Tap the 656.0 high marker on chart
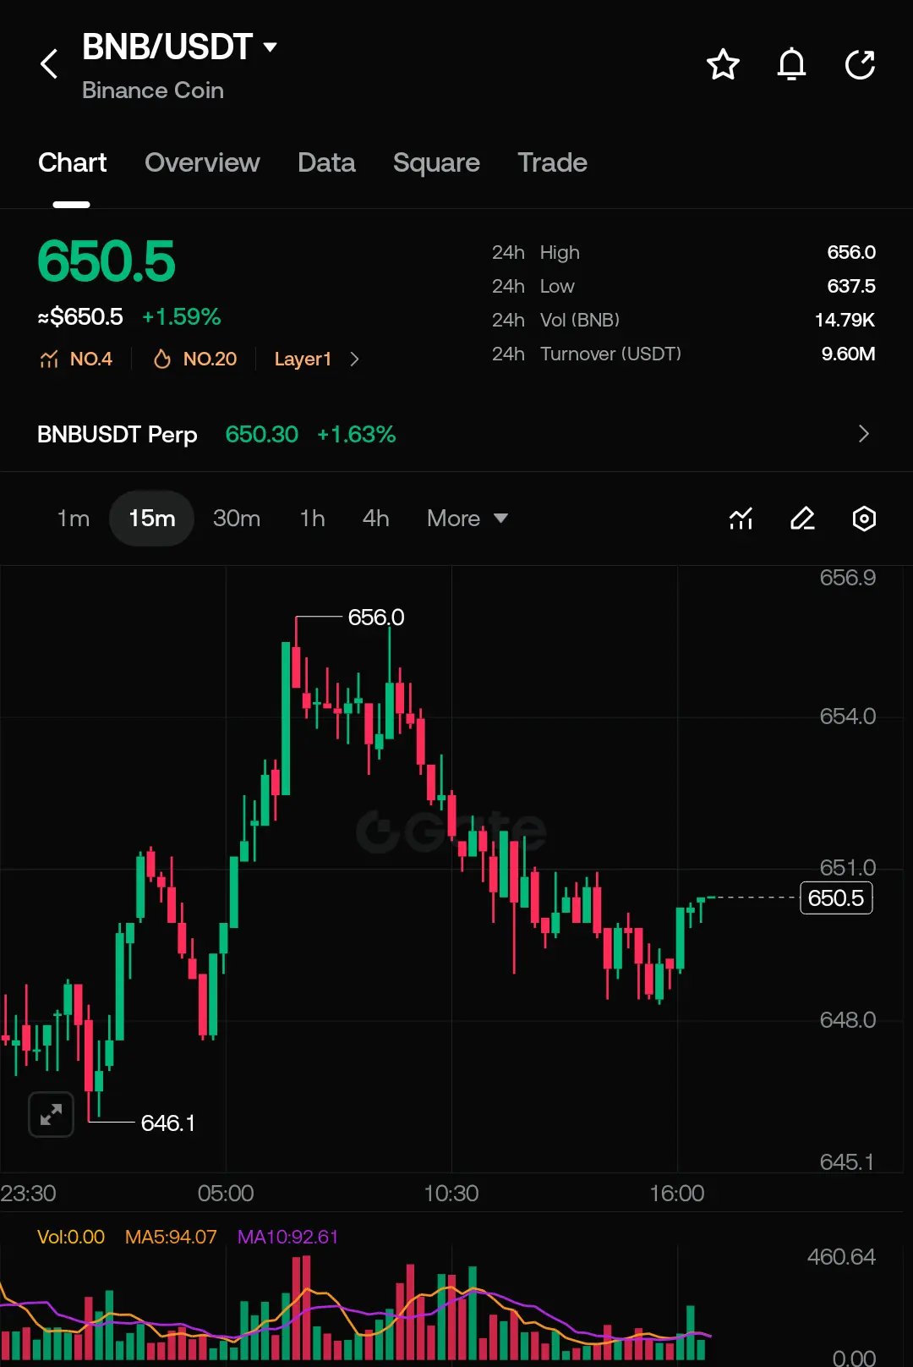 (x=376, y=618)
